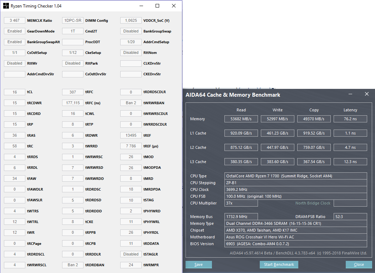Click the AddrCmdSetup 1/20 field
The image size is (375, 273).
tap(131, 42)
